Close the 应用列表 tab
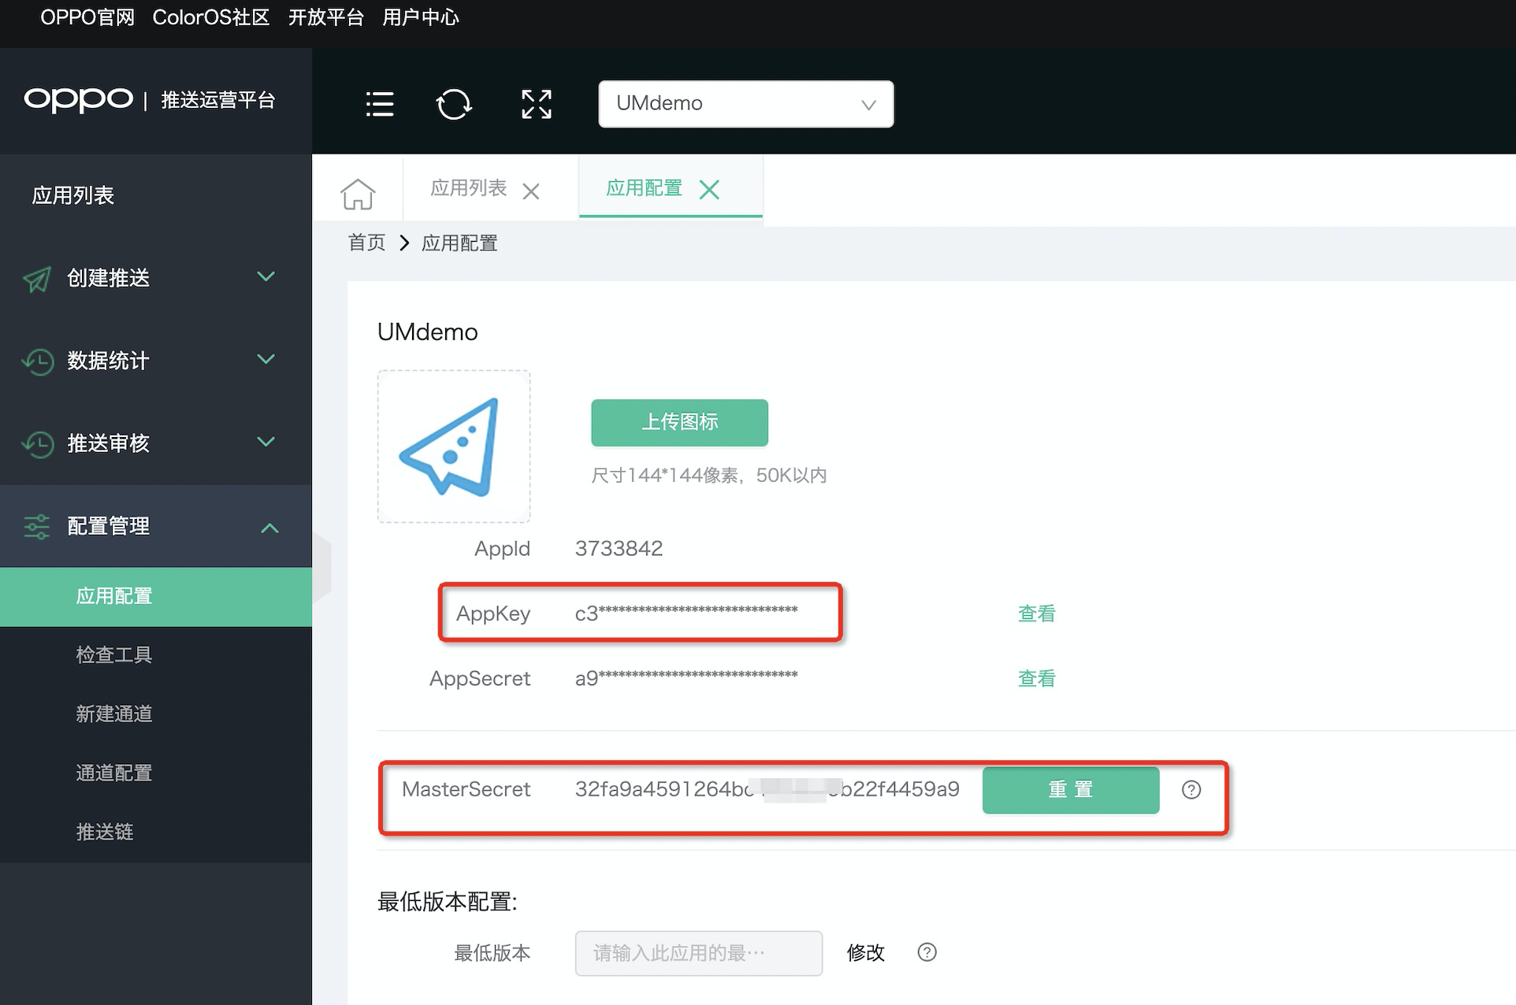The image size is (1516, 1005). (x=532, y=191)
